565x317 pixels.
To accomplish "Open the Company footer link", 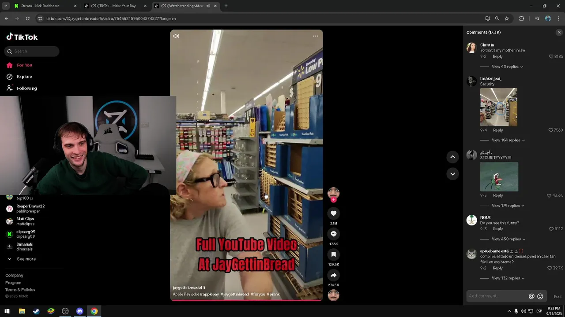I will point(14,276).
